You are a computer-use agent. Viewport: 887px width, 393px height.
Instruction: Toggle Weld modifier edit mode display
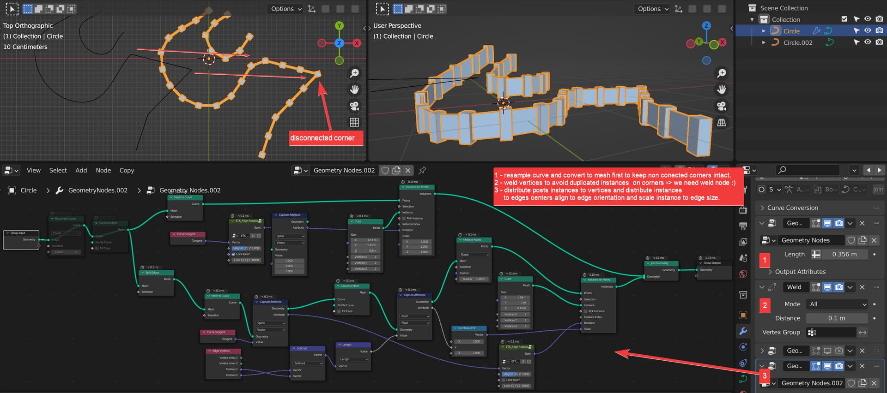(x=816, y=287)
